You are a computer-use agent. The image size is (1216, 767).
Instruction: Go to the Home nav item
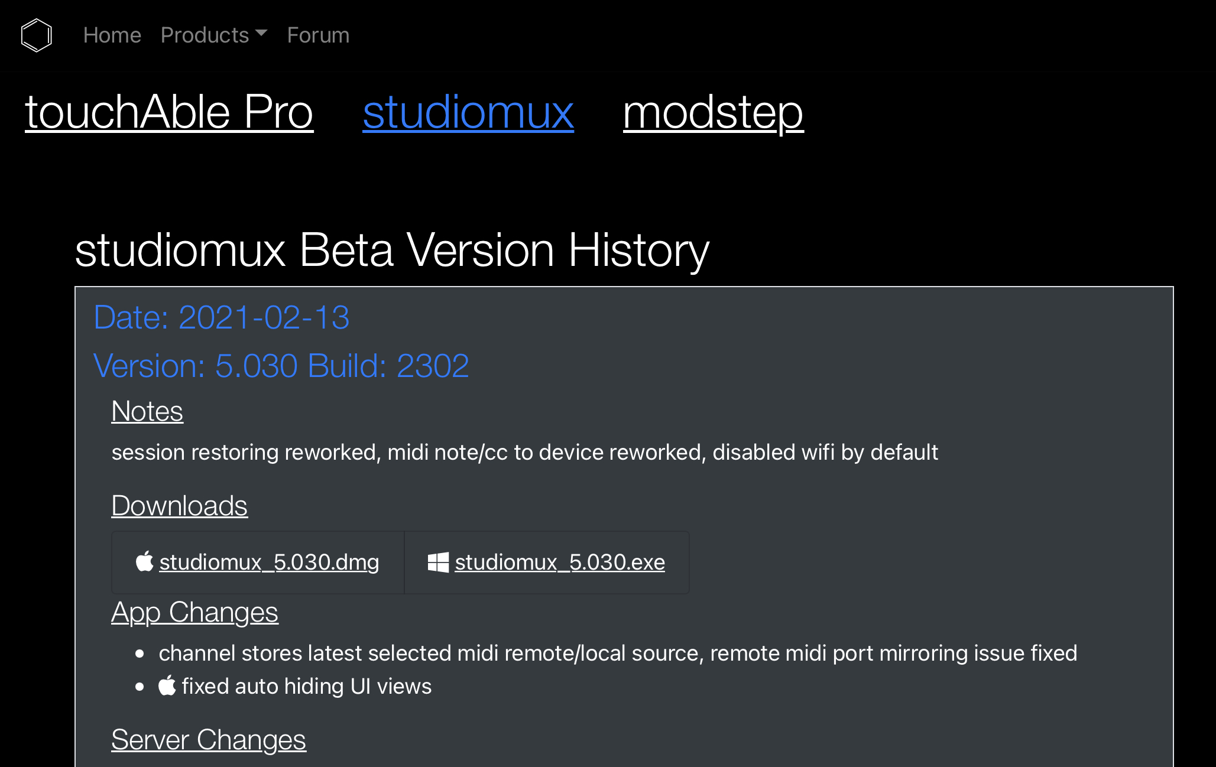[x=112, y=35]
